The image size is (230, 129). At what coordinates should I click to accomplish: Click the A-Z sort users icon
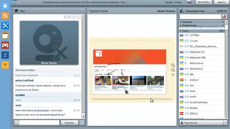coord(225,16)
